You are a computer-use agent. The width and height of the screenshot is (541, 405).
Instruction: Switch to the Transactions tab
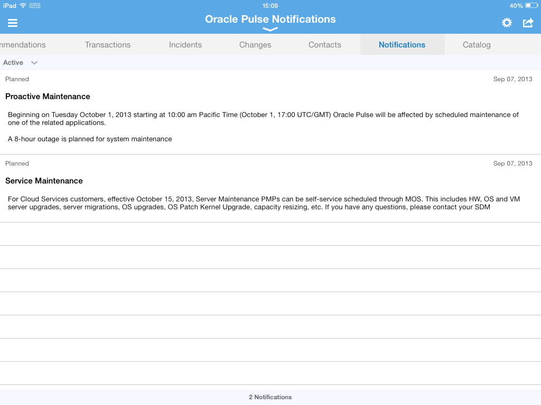[x=108, y=45]
